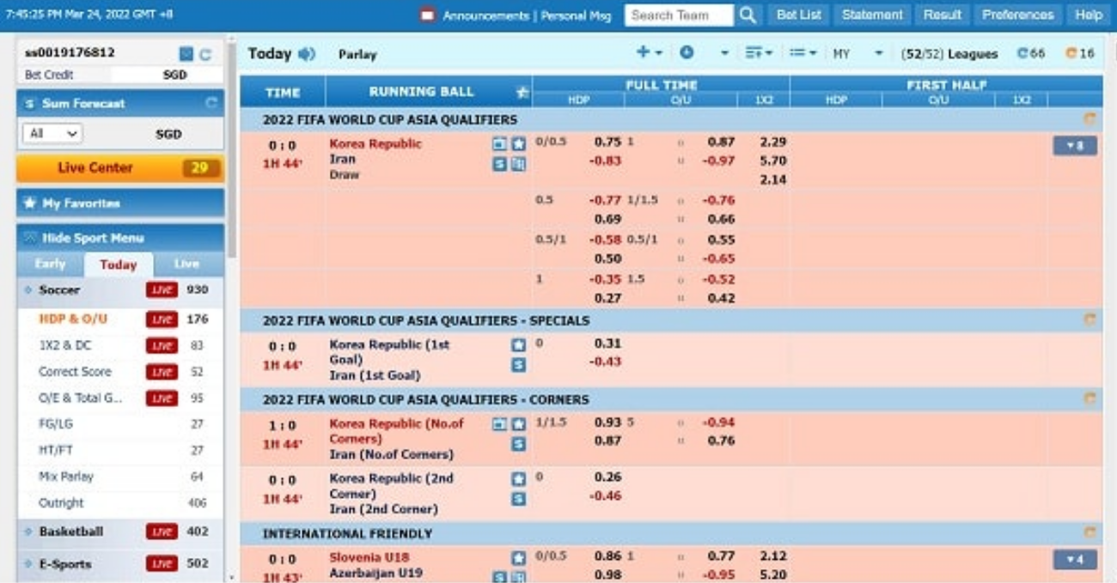Refresh account balance next to username
This screenshot has height=583, width=1117.
(205, 54)
